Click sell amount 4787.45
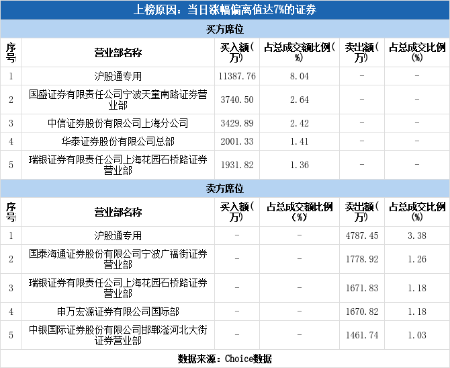 362,235
